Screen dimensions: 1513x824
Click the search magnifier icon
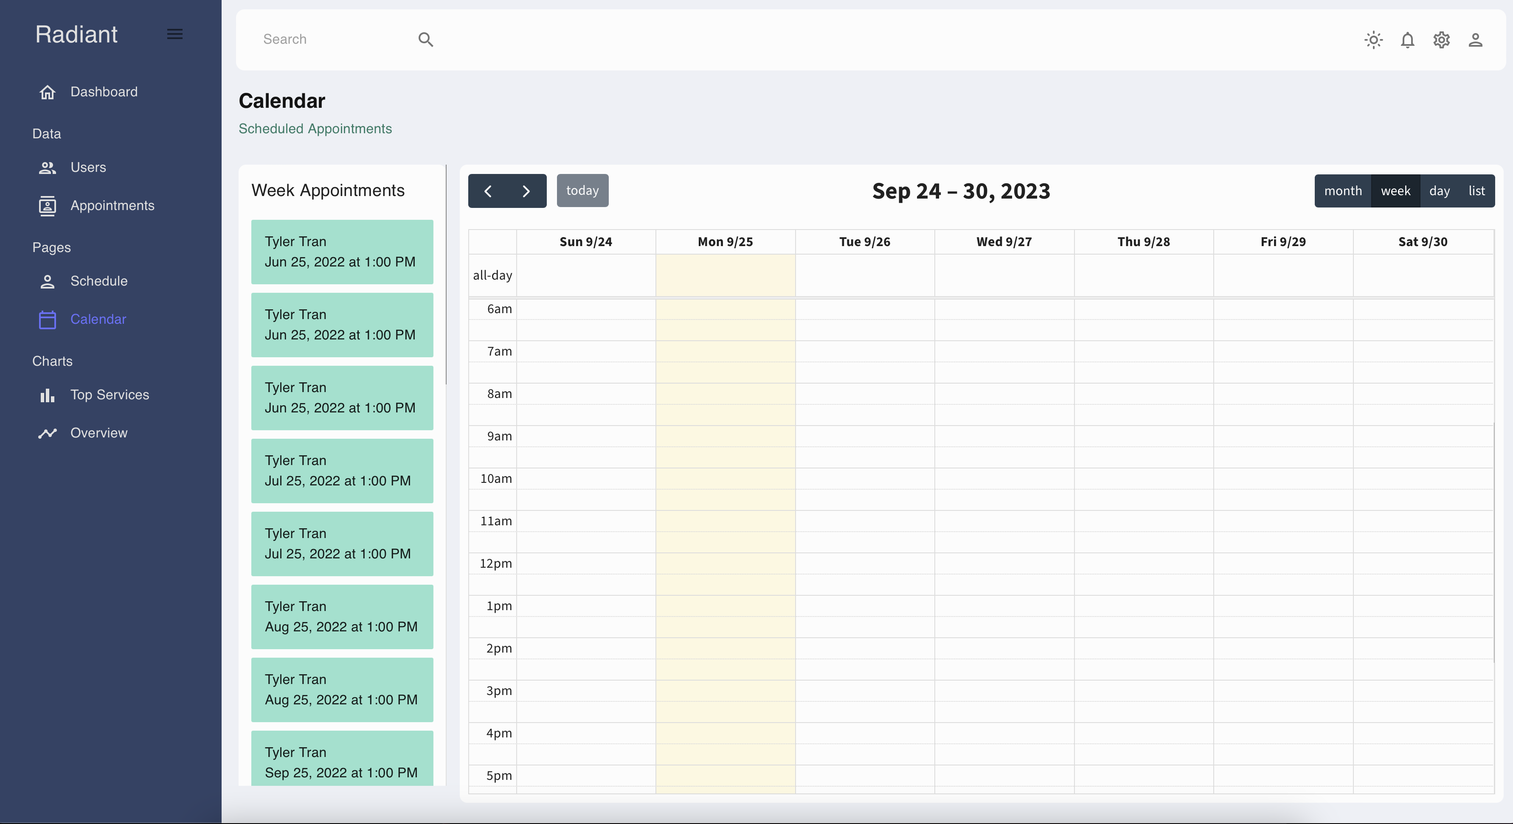coord(425,39)
